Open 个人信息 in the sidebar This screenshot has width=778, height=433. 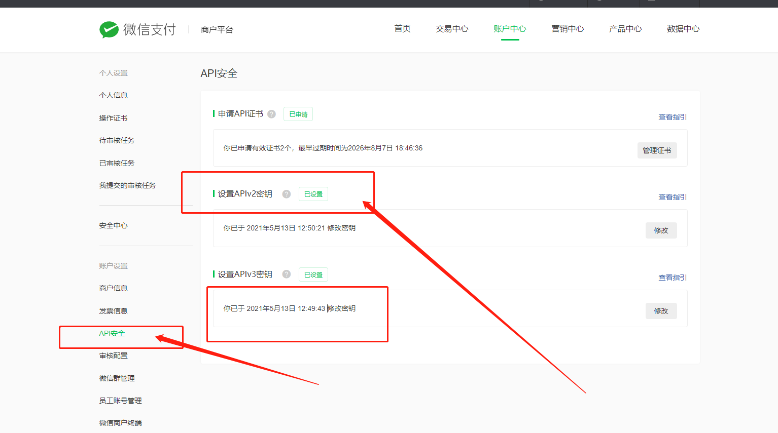(113, 95)
